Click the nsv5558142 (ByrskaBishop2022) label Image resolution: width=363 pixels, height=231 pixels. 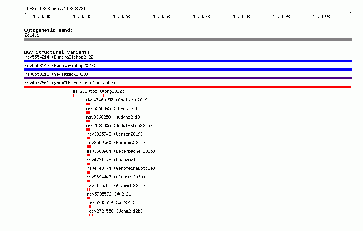point(60,66)
